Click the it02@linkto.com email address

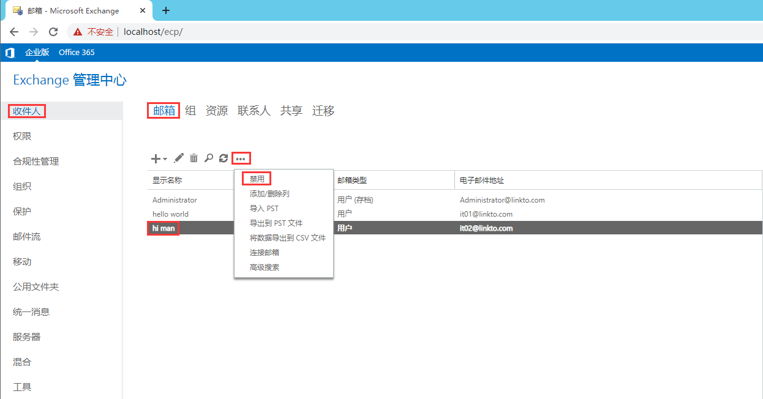click(486, 228)
